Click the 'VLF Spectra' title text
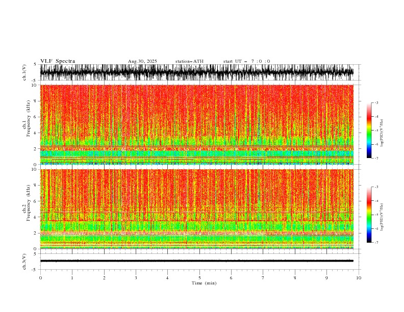404x312 pixels. pos(58,61)
